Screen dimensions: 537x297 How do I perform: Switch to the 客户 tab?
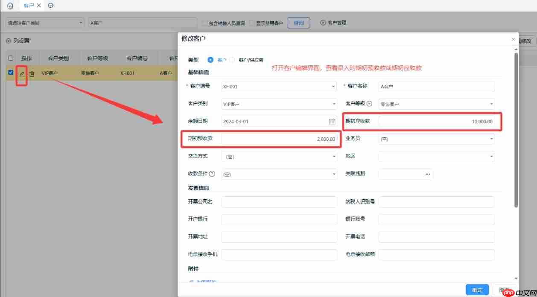pyautogui.click(x=30, y=6)
